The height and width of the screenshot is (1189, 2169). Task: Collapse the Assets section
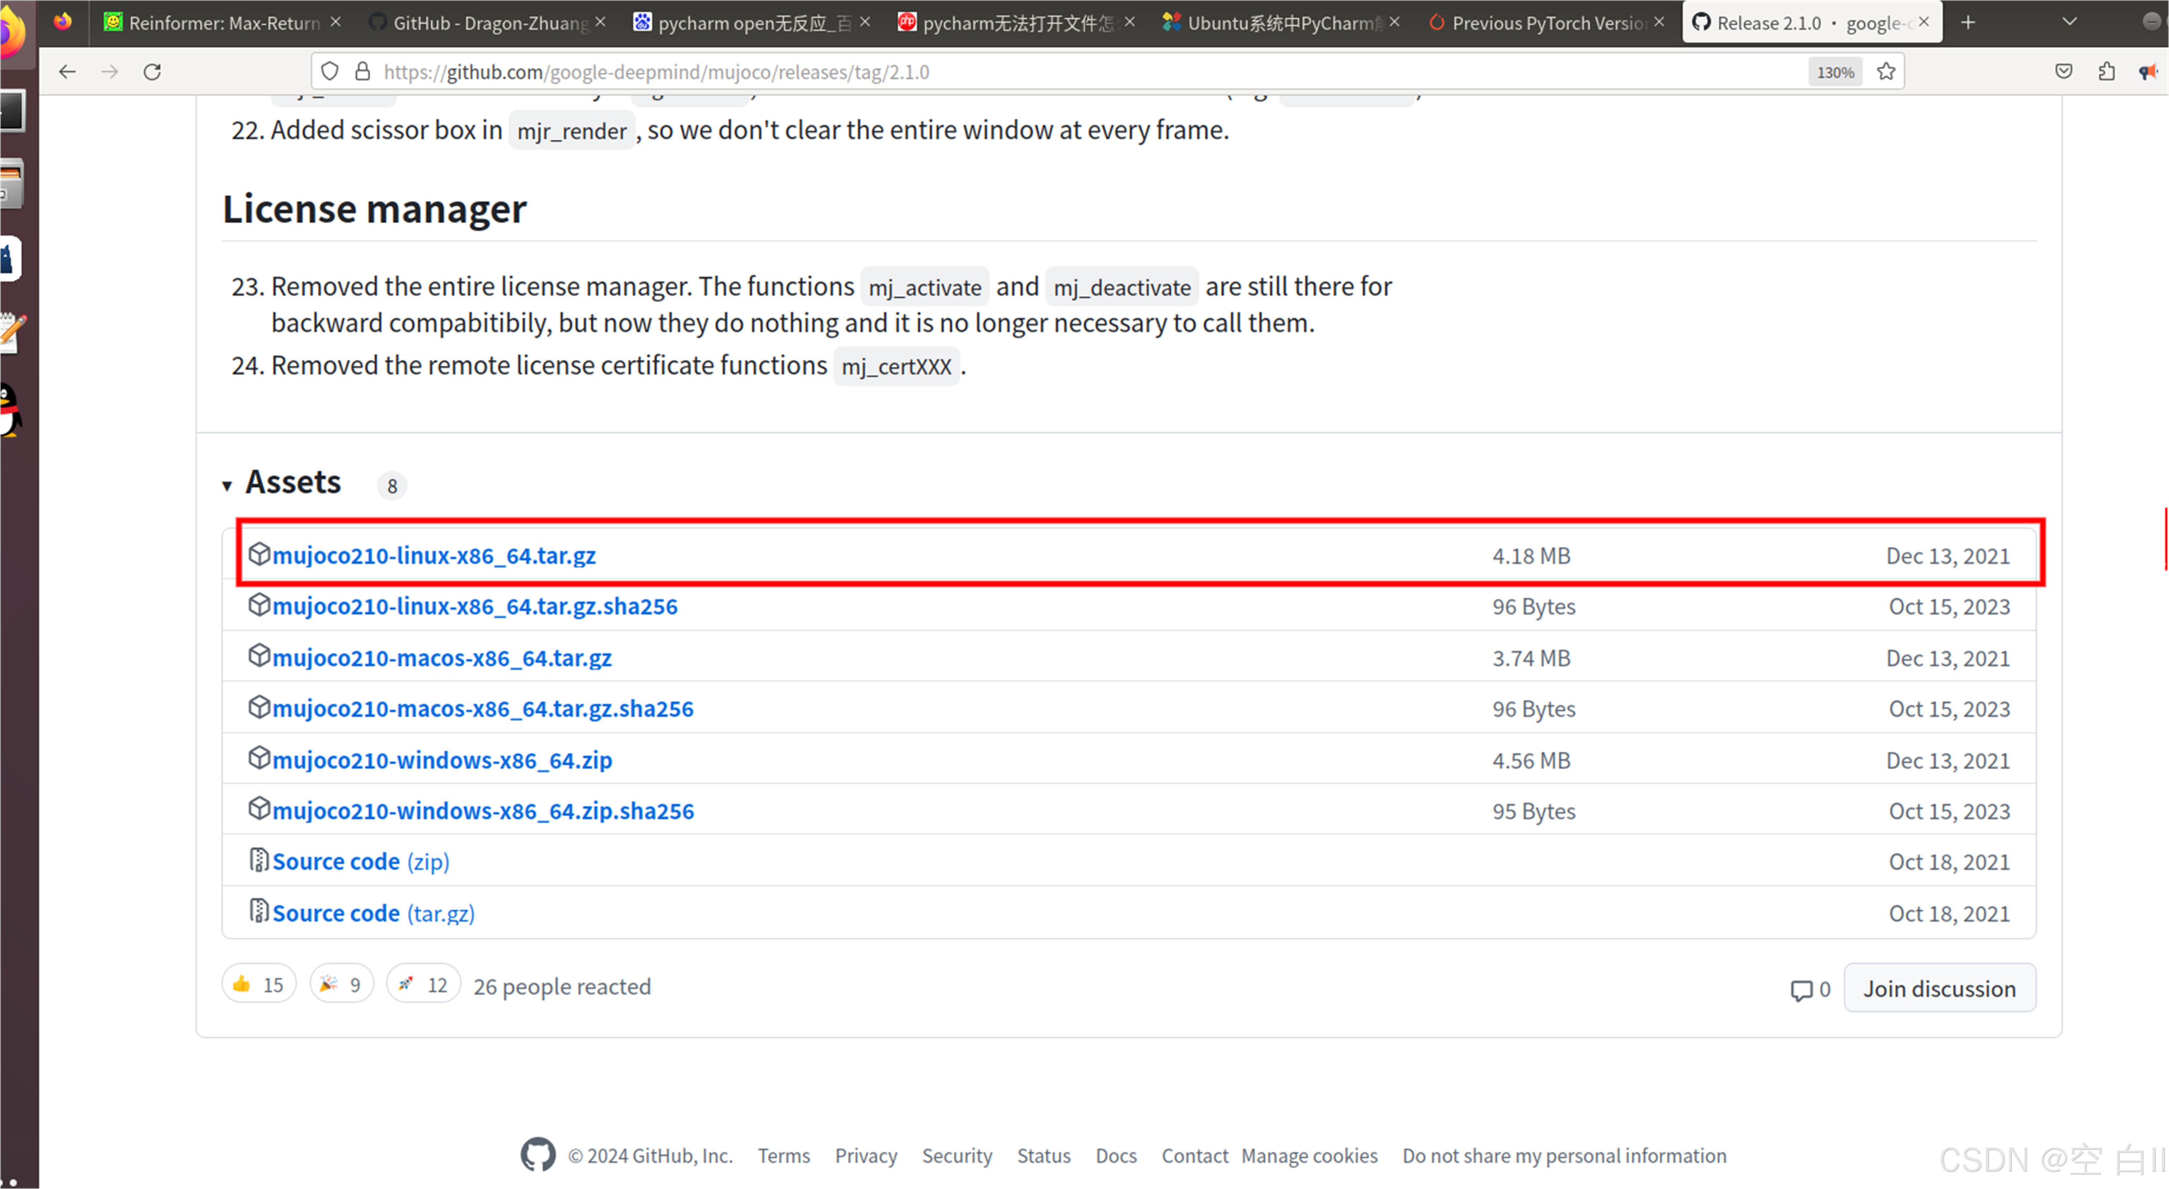(227, 485)
